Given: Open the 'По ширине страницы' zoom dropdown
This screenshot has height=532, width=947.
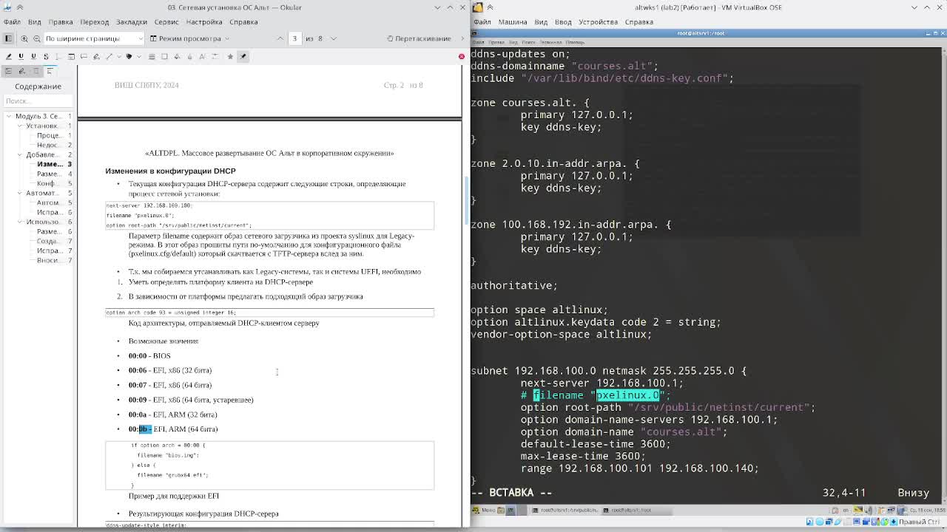Looking at the screenshot, I should (x=94, y=38).
